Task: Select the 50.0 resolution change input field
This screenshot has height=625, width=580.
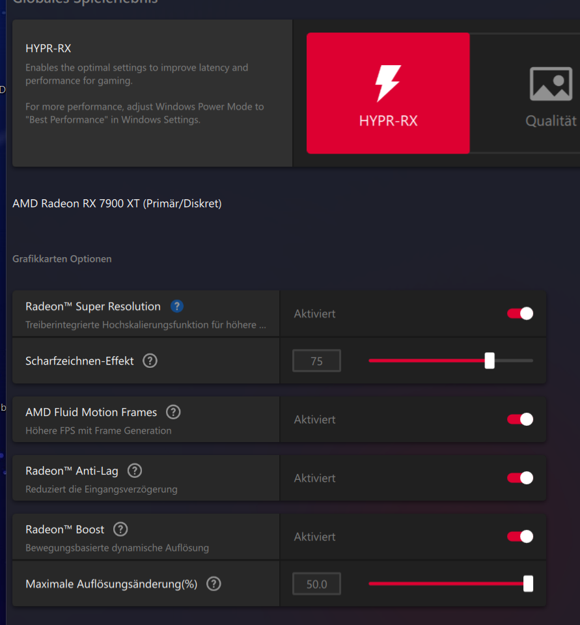Action: (316, 583)
